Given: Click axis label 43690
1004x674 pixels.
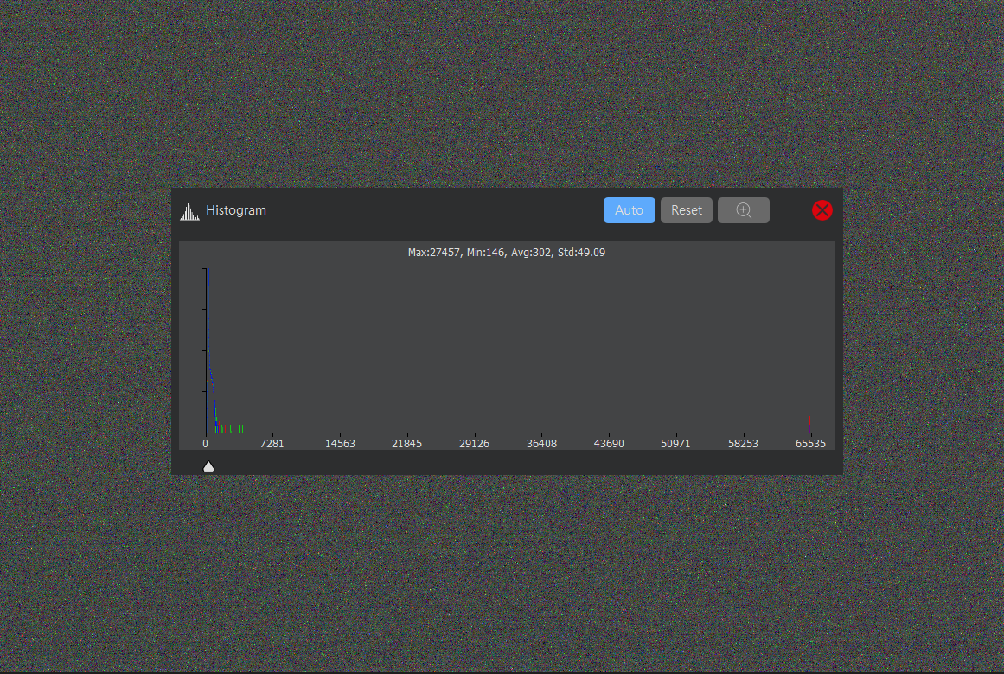Looking at the screenshot, I should (608, 443).
